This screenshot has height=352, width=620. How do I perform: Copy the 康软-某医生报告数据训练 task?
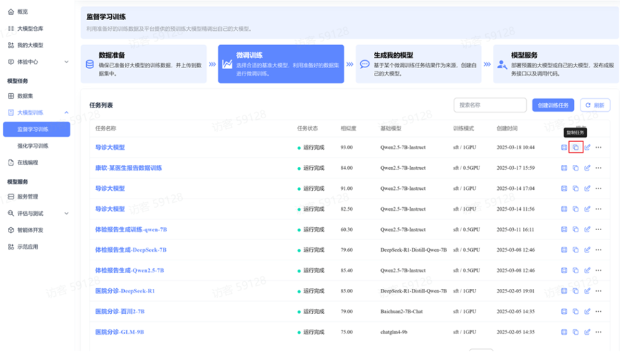(x=576, y=168)
